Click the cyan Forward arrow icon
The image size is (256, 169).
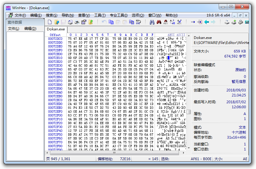(x=213, y=22)
